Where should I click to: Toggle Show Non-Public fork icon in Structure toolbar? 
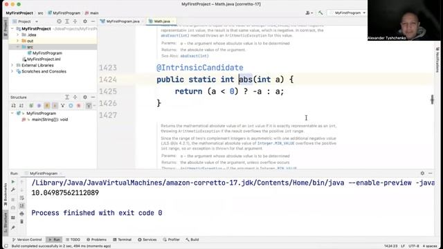[63, 106]
